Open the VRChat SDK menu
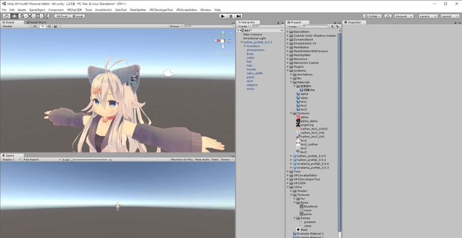The height and width of the screenshot is (238, 462). coord(74,10)
